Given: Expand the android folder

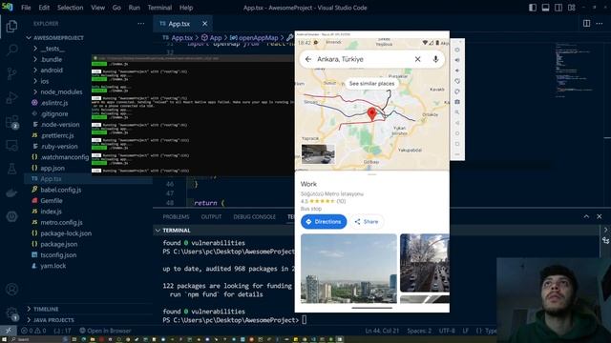Looking at the screenshot, I should coord(35,71).
